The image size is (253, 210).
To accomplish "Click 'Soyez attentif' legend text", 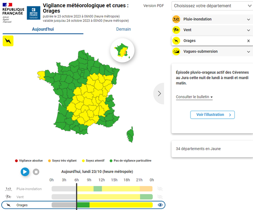I will (95, 161).
